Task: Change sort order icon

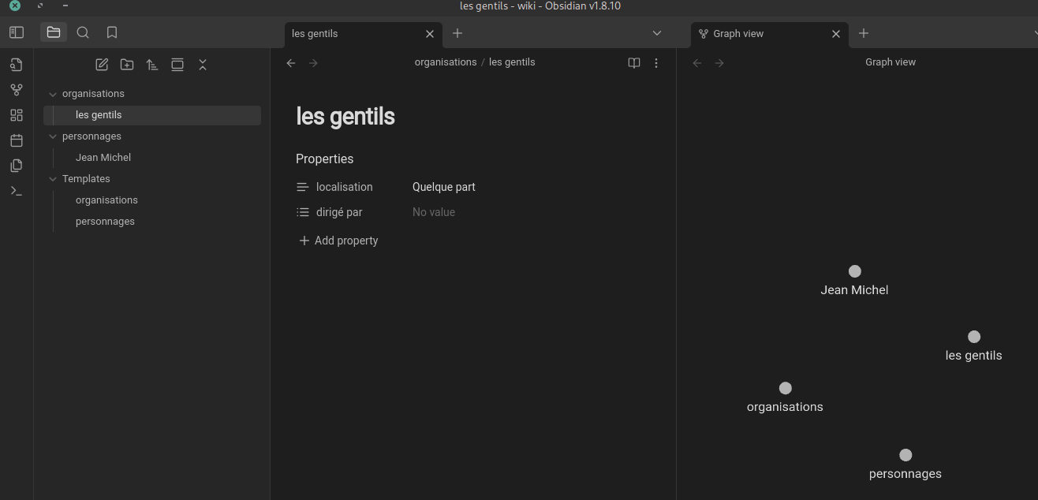Action: point(152,65)
